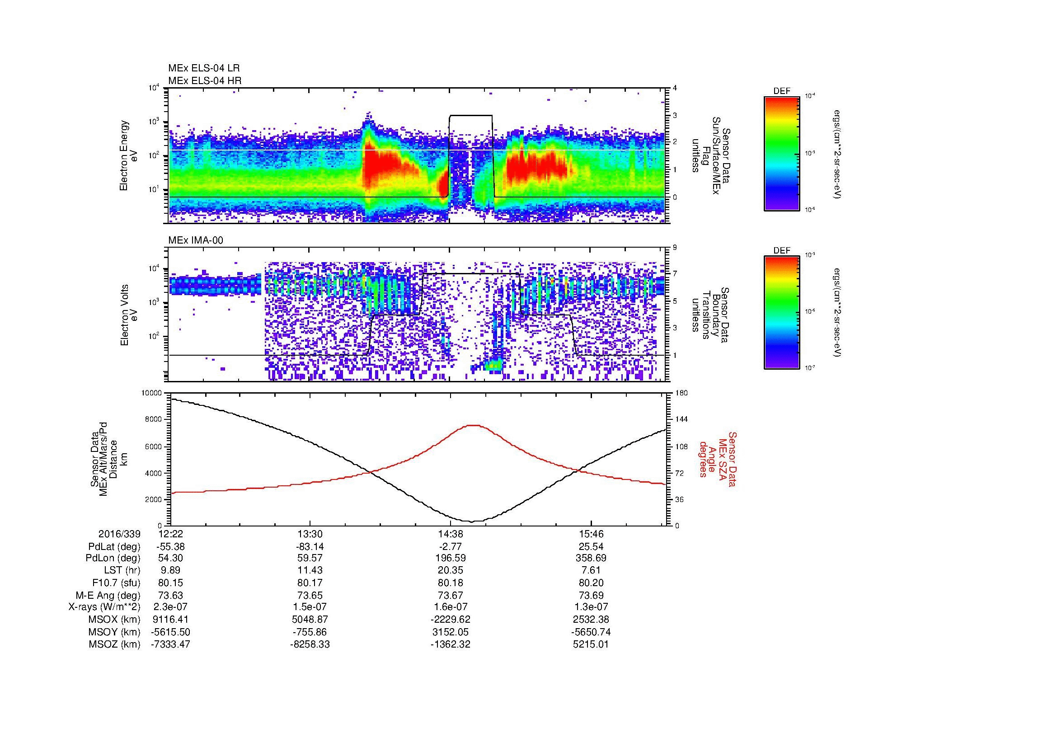The image size is (1057, 747).
Task: Click the 'MSOZ (km)' row label
Action: [x=115, y=644]
